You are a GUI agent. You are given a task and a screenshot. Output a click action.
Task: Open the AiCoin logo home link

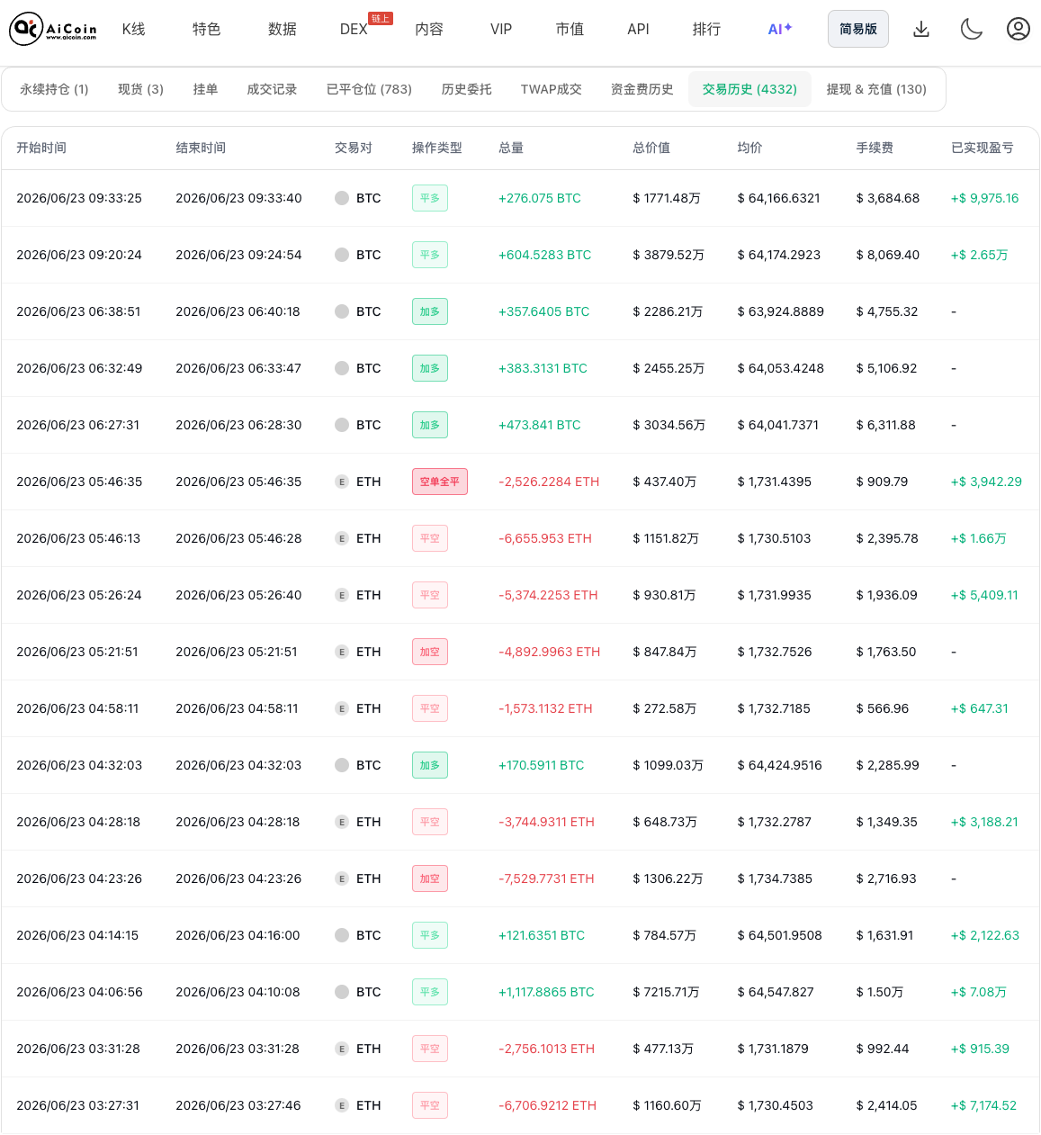click(x=53, y=30)
